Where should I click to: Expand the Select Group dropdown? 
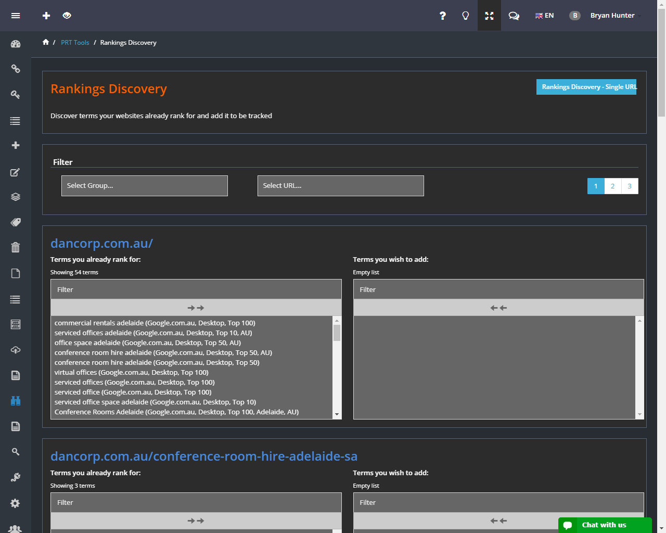coord(145,186)
